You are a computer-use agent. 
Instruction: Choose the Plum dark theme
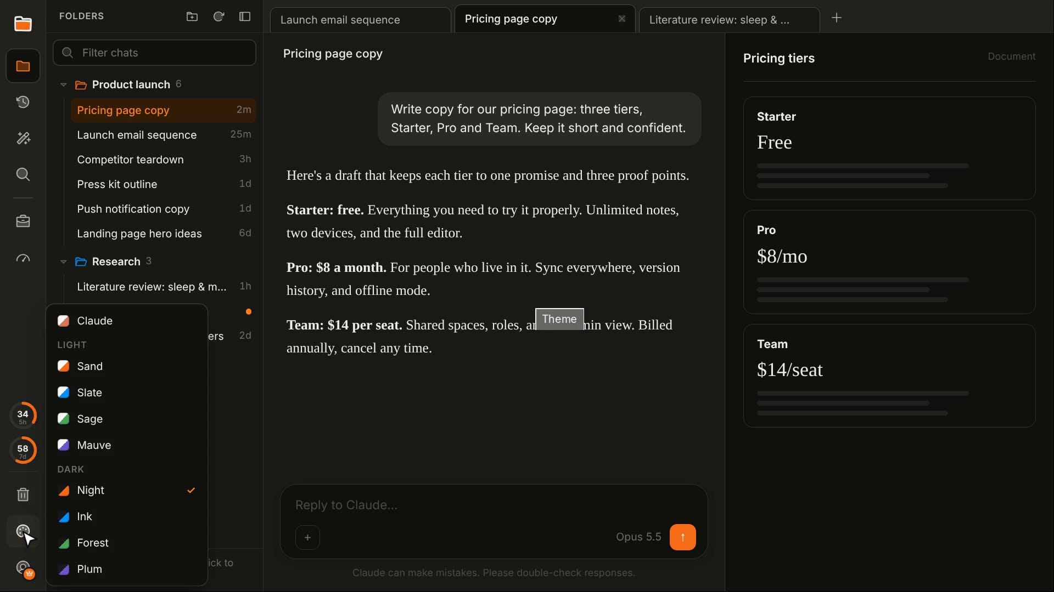click(127, 569)
